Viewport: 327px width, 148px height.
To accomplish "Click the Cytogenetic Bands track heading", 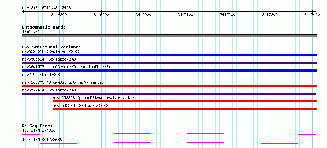I will [44, 27].
